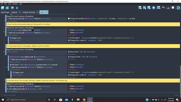This screenshot has height=102, width=181.
Task: Click the 'Add...' link at bottom right
Action: (177, 95)
